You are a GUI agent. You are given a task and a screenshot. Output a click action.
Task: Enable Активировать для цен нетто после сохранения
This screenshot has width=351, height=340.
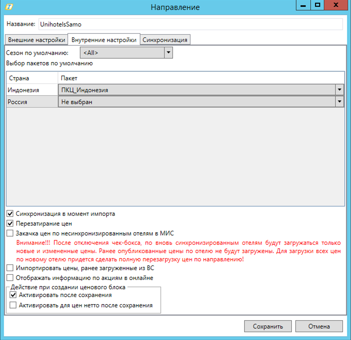(x=13, y=305)
